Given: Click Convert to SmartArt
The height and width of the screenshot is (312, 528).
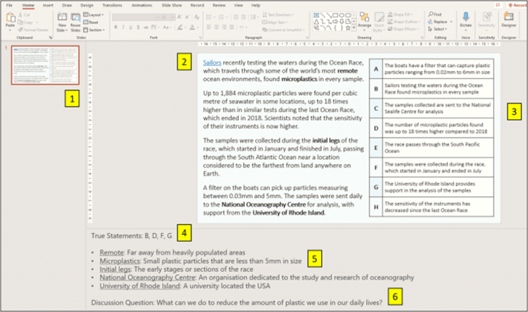Looking at the screenshot, I should 282,30.
